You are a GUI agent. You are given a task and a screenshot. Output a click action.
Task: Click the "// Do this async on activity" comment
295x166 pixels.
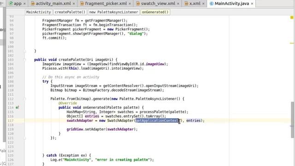point(71,77)
